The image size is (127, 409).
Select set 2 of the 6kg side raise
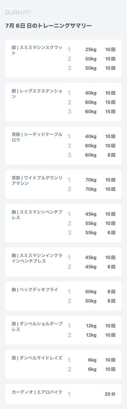coord(92,369)
